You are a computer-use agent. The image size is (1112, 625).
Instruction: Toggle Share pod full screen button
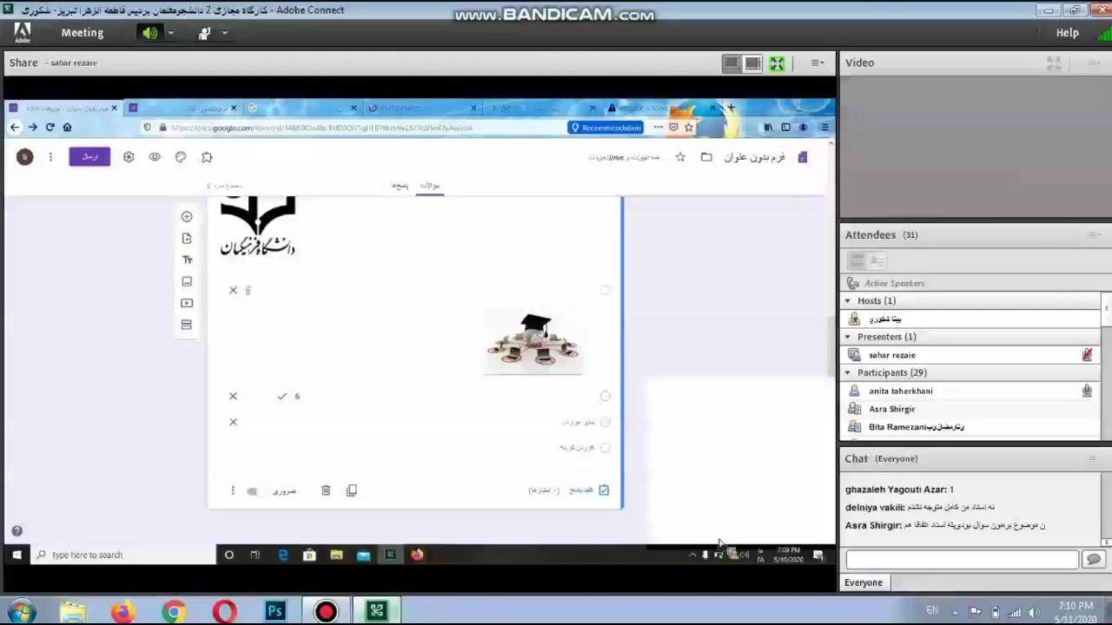(x=777, y=63)
